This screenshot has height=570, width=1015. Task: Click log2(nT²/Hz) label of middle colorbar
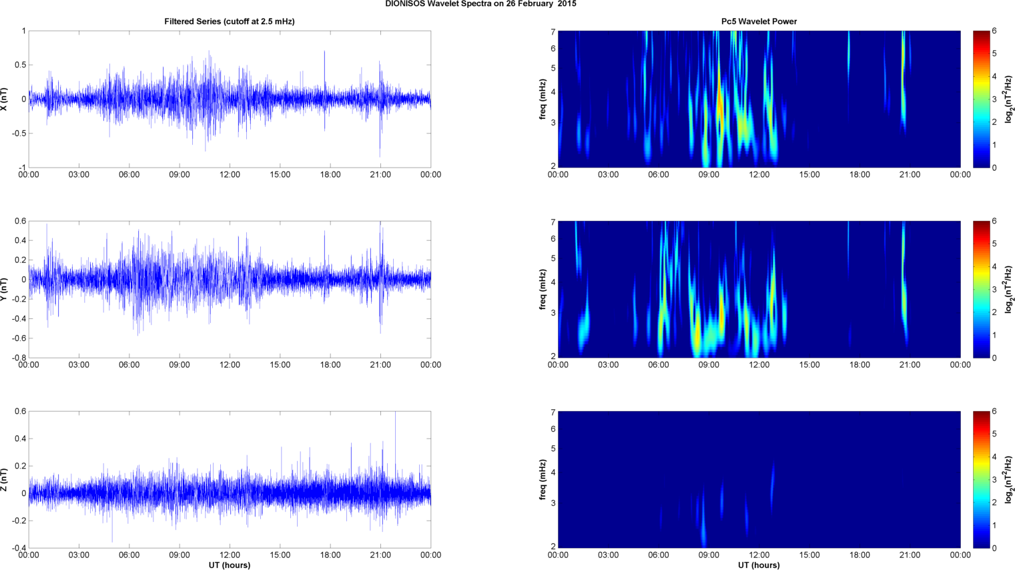(x=1009, y=289)
